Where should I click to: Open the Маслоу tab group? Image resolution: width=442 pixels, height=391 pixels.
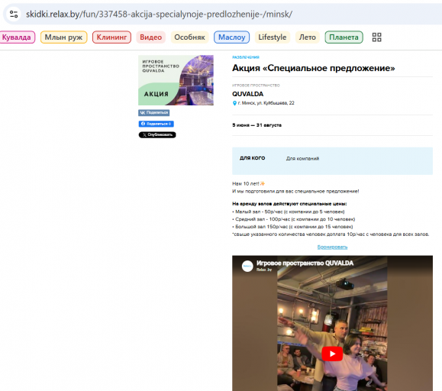232,37
